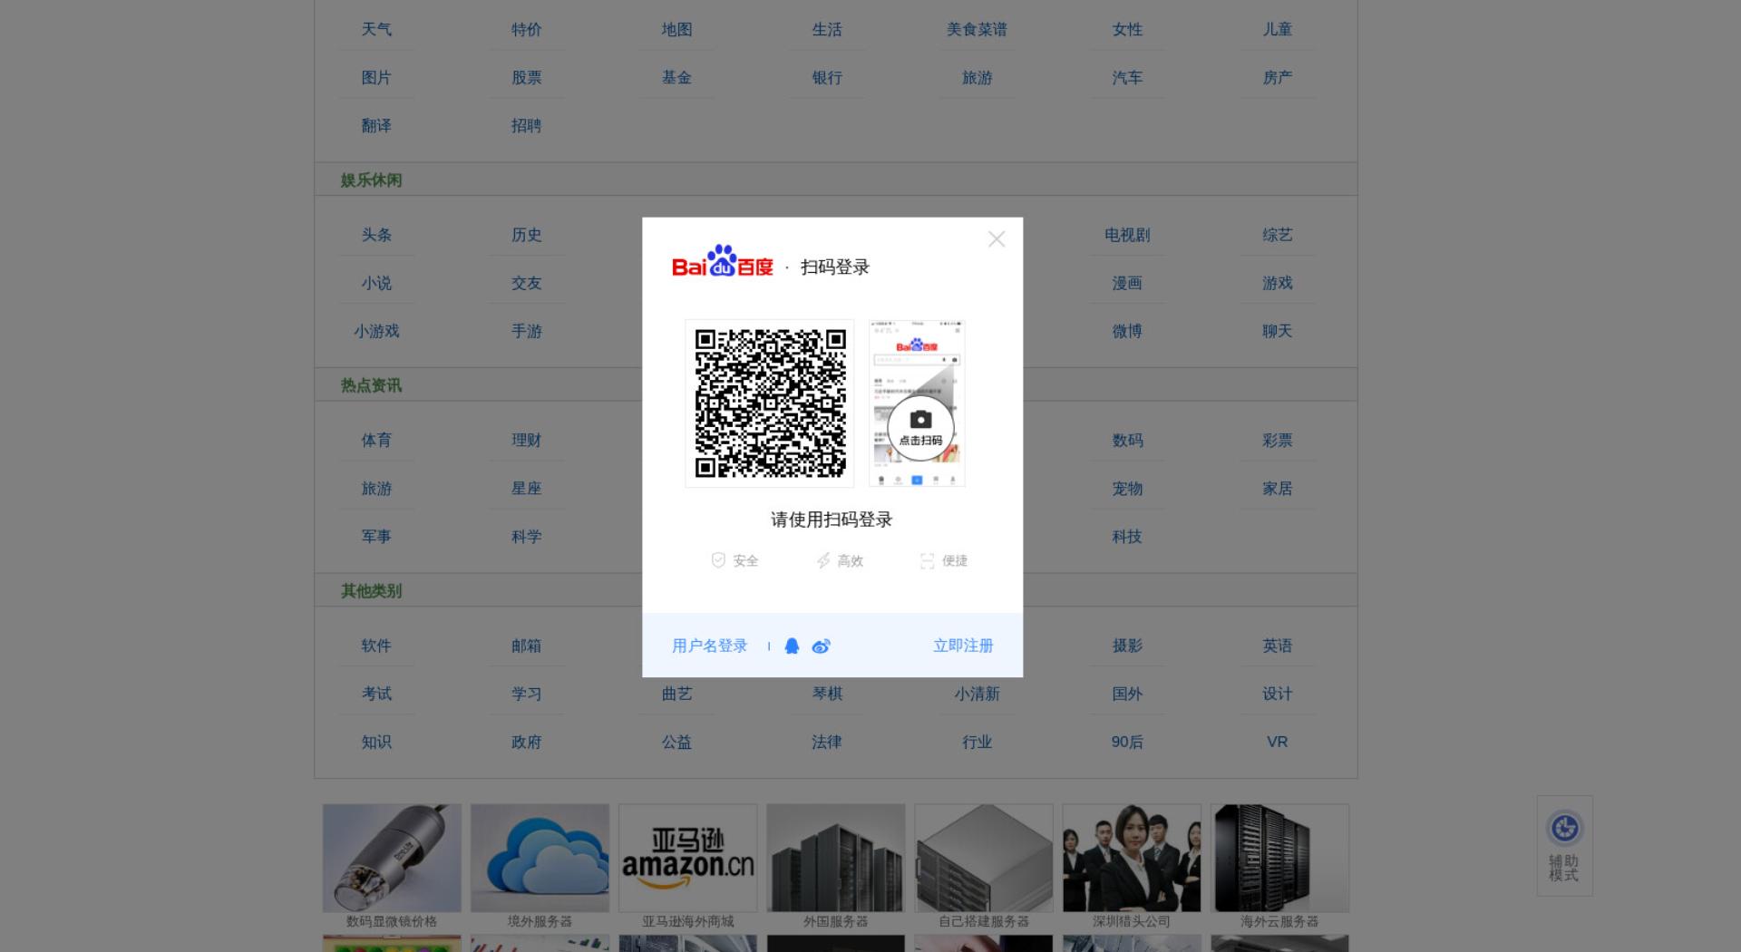The width and height of the screenshot is (1741, 952).
Task: Open the 天气 link
Action: [x=376, y=29]
